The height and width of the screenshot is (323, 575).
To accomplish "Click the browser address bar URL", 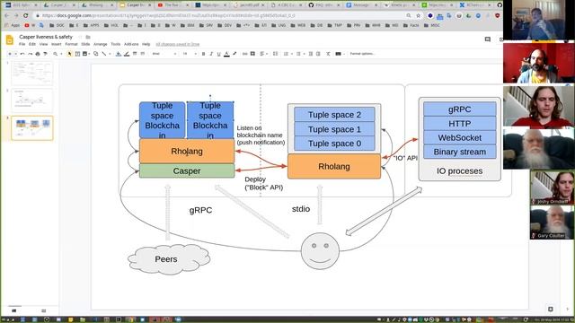I will point(169,16).
